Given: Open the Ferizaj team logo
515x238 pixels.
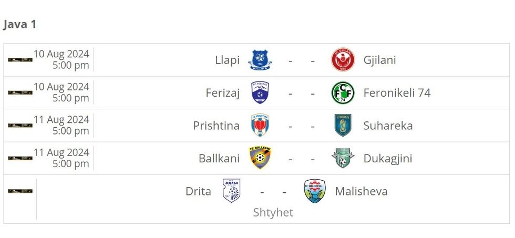Looking at the screenshot, I should [x=260, y=93].
